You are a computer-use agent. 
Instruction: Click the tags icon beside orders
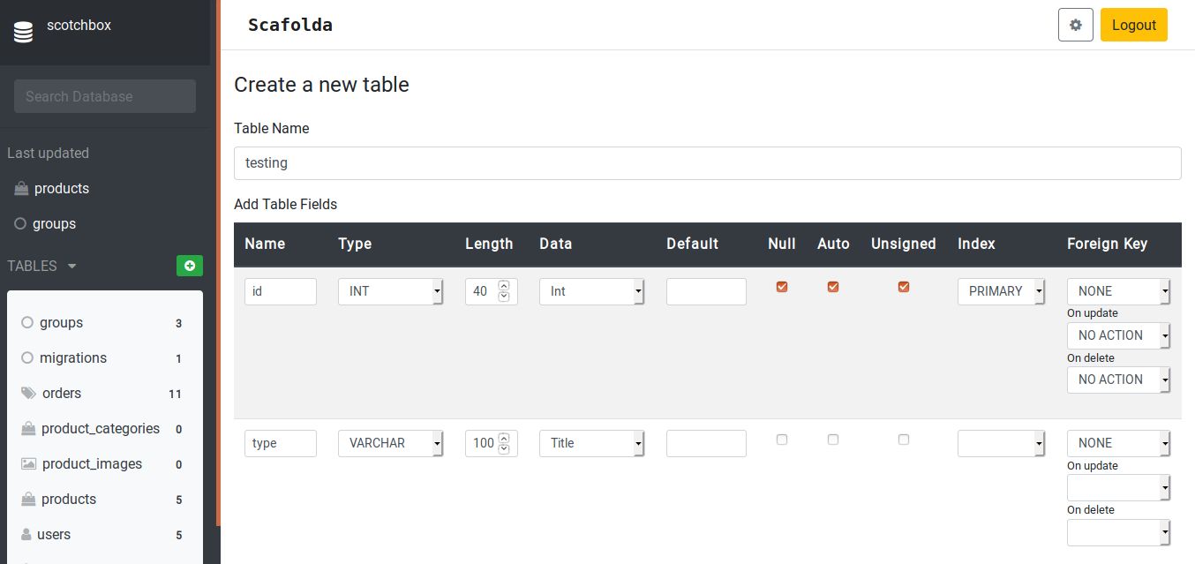[x=28, y=393]
